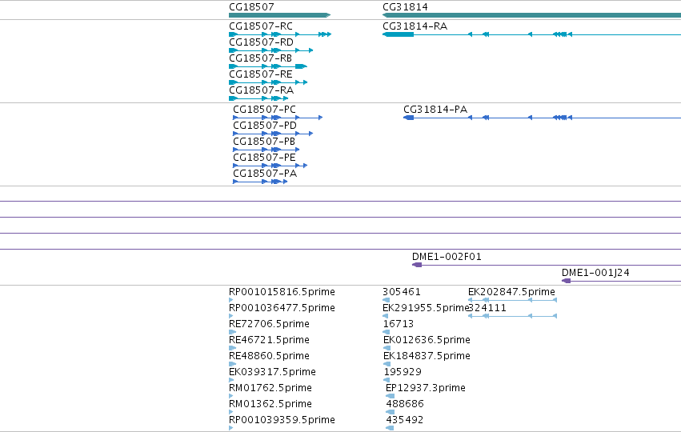Click the RE72706.5prime EST label

pyautogui.click(x=269, y=324)
